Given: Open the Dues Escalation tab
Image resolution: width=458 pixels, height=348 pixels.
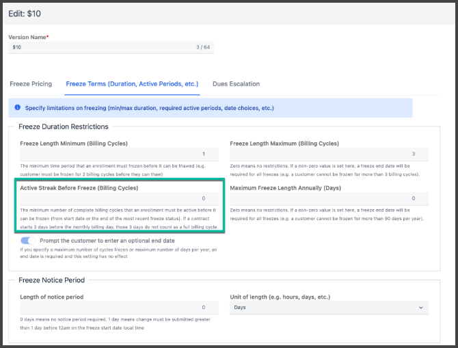Looking at the screenshot, I should point(236,84).
